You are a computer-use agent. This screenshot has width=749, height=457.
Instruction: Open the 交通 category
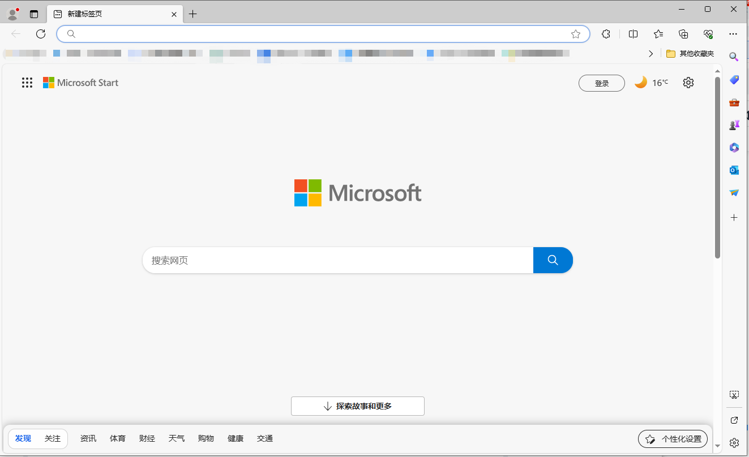(265, 438)
